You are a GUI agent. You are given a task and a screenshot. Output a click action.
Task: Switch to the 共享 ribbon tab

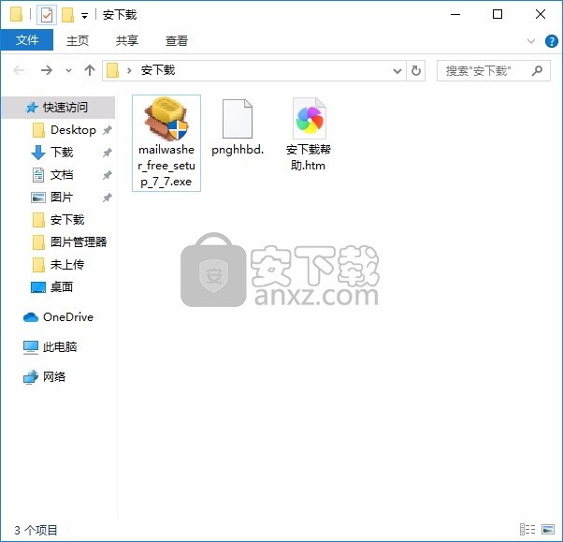[127, 40]
